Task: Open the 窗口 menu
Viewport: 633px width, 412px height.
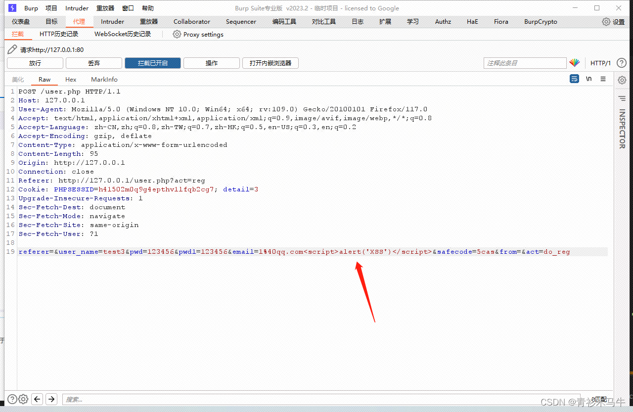Action: tap(128, 8)
